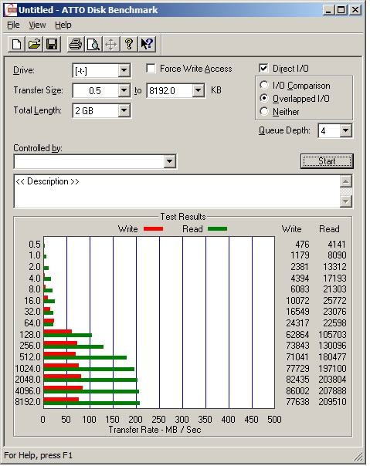
Task: Click the write value 476
Action: 302,245
